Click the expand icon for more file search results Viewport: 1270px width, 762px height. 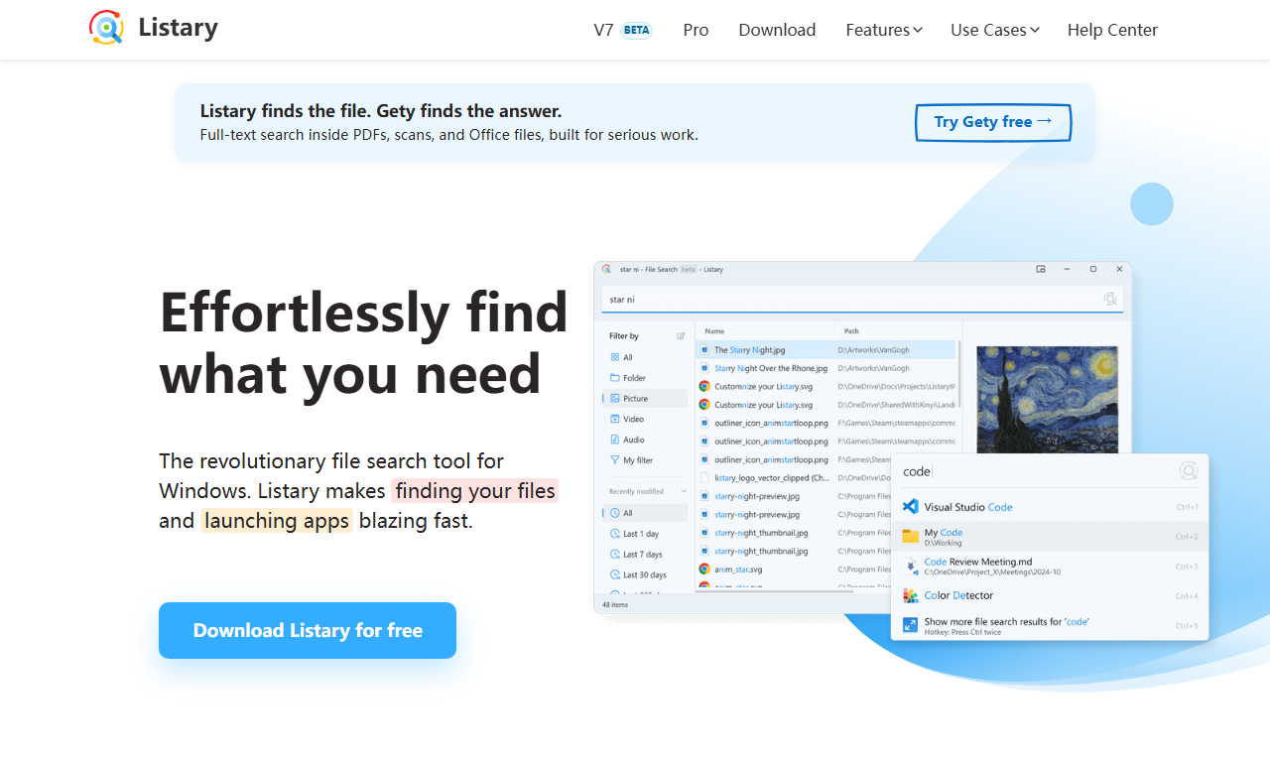click(x=910, y=625)
